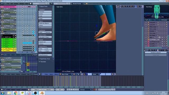169x95 pixels.
Task: Toggle the 3D manipulator widget icon
Action: tap(84, 74)
